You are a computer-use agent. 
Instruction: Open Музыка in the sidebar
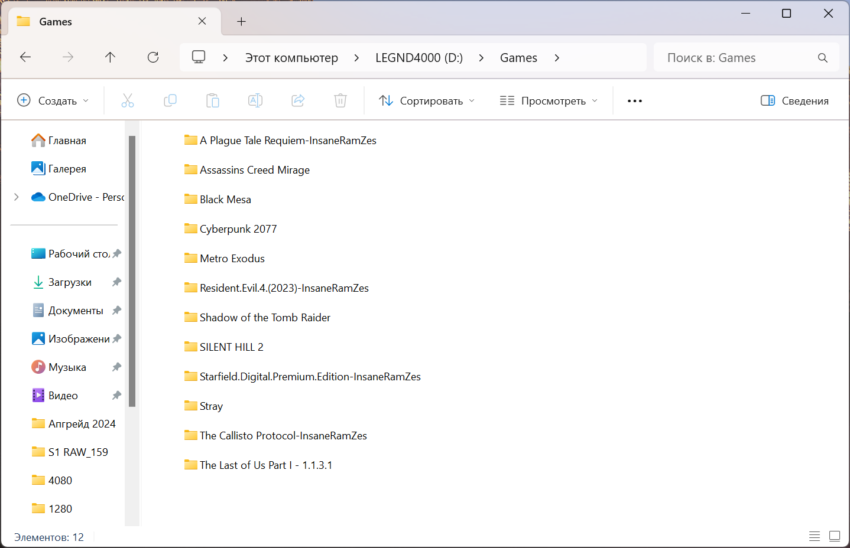pos(59,367)
